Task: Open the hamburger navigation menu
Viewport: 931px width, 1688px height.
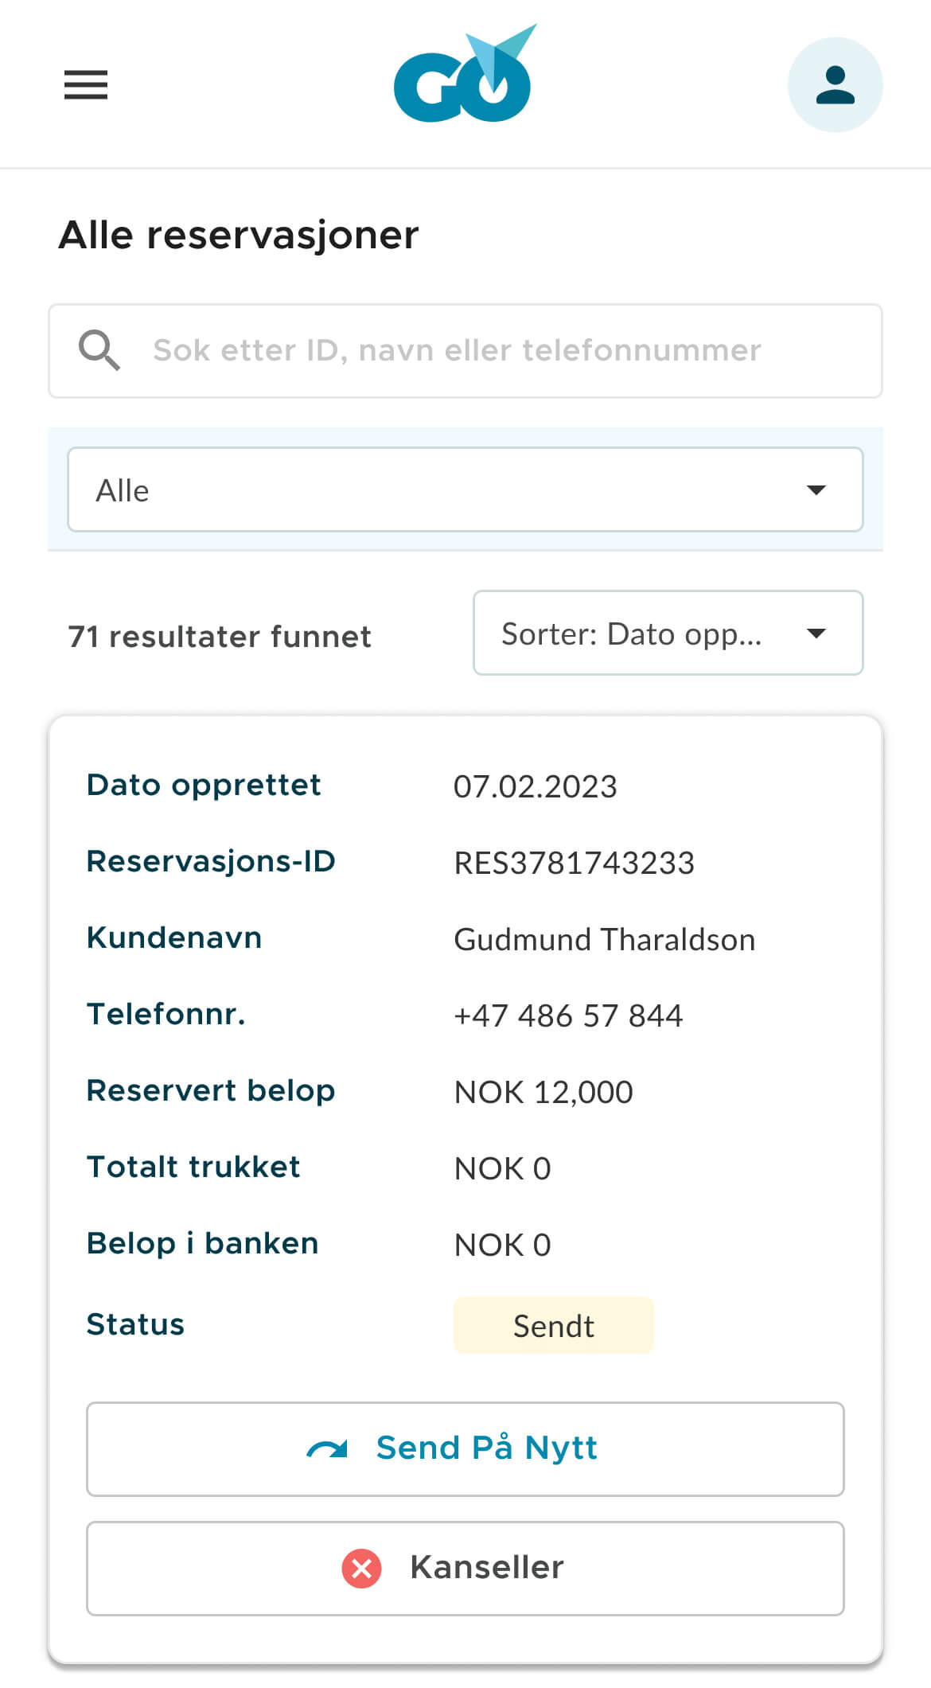Action: 86,84
